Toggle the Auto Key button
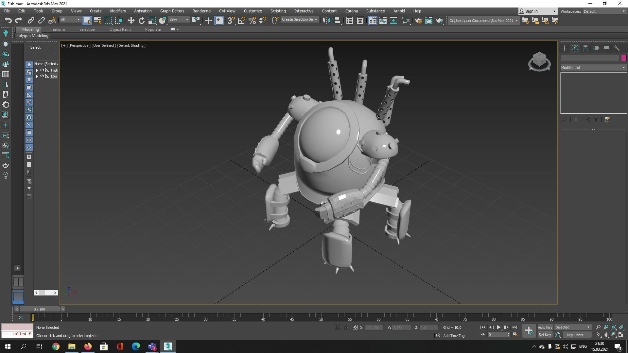This screenshot has height=353, width=628. pyautogui.click(x=545, y=327)
